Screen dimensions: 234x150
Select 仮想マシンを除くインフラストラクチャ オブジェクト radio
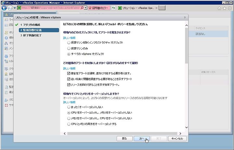(x=69, y=42)
